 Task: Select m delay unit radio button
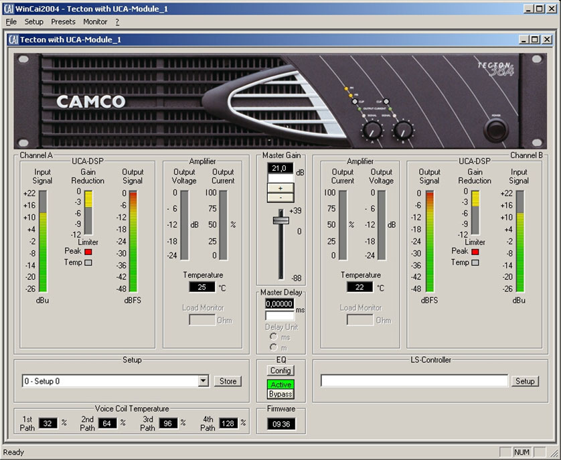pyautogui.click(x=274, y=348)
